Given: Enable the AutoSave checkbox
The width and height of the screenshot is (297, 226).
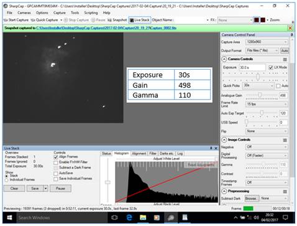Looking at the screenshot, I should click(x=56, y=173).
